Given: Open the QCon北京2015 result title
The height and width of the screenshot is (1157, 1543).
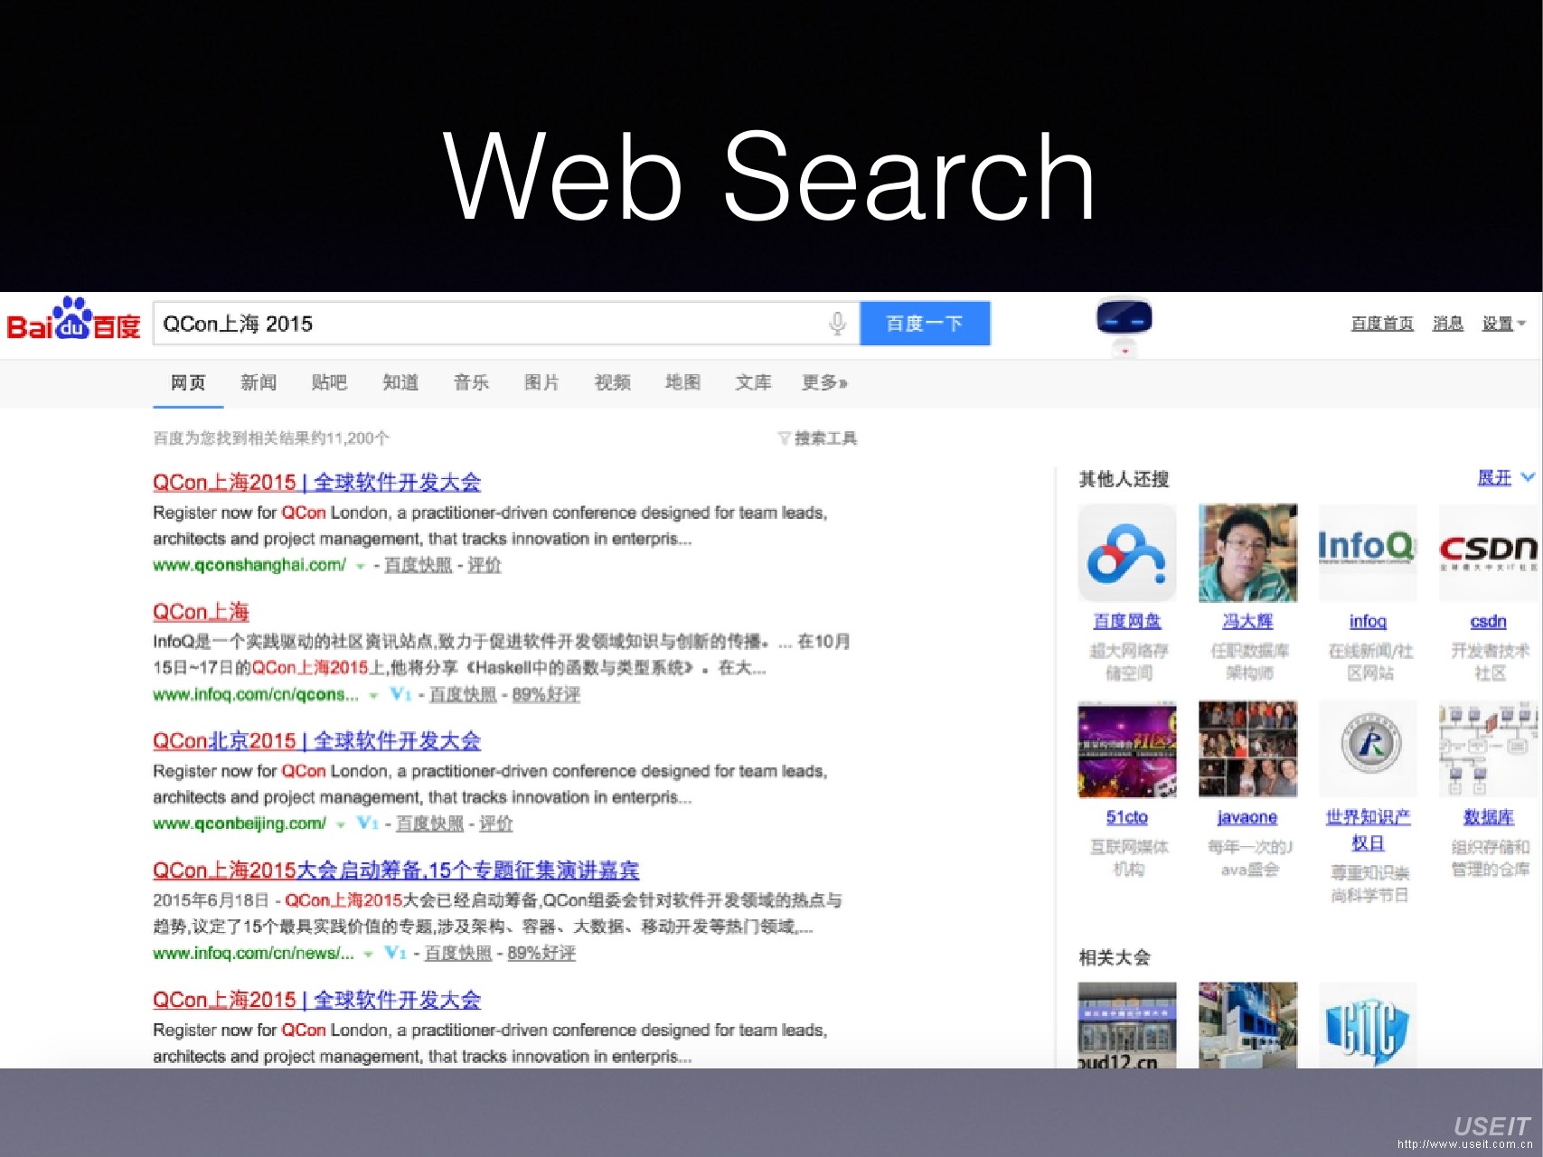Looking at the screenshot, I should (316, 741).
